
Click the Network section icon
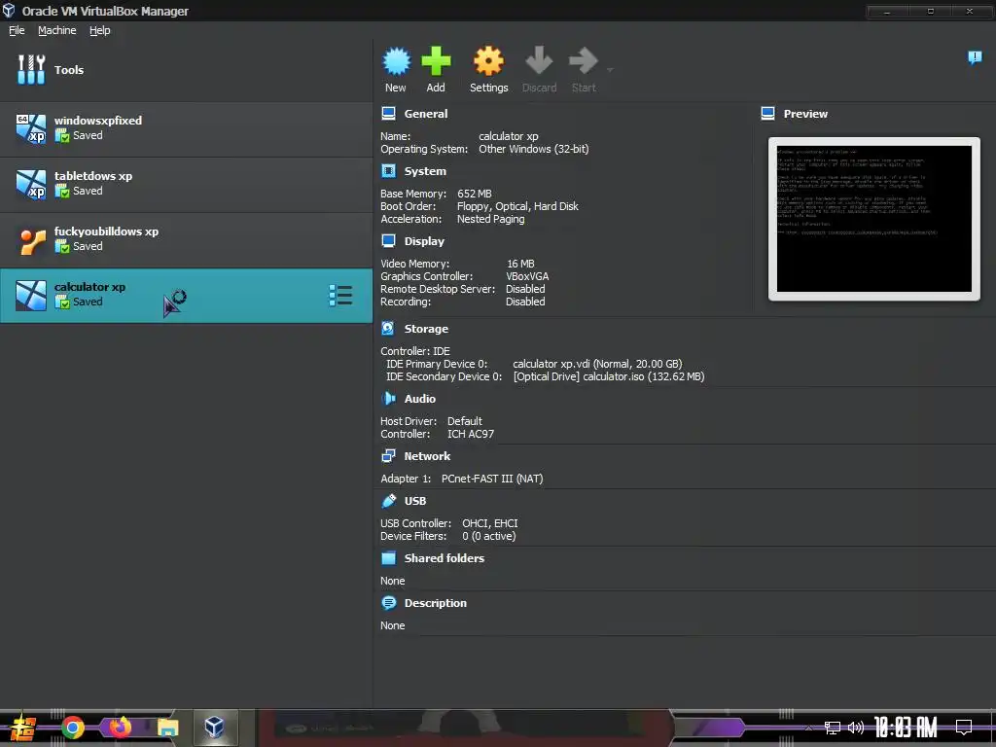[388, 456]
